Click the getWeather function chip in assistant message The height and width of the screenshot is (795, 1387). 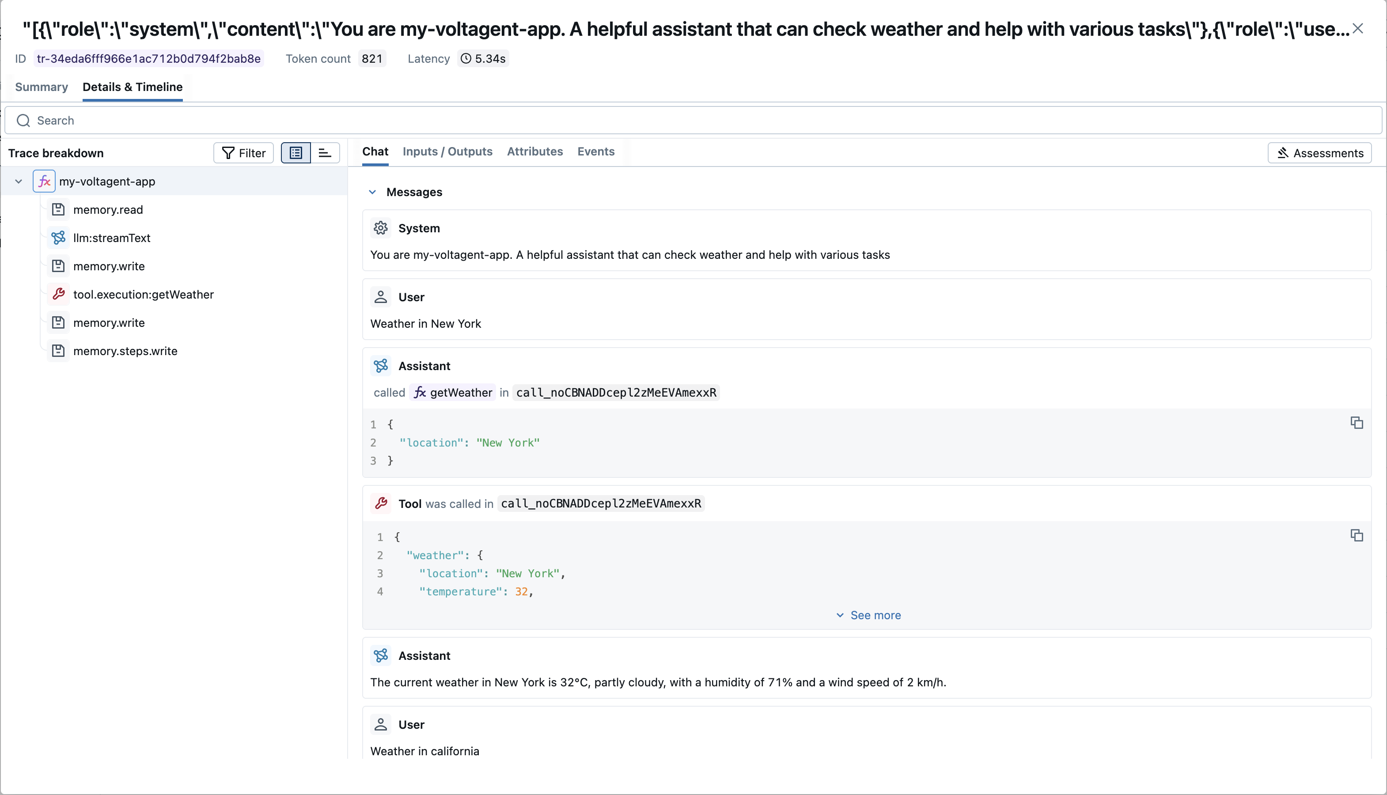point(452,392)
